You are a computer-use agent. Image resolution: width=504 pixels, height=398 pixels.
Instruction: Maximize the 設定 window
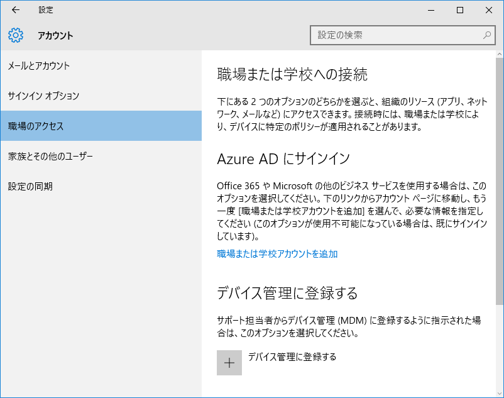(x=460, y=10)
